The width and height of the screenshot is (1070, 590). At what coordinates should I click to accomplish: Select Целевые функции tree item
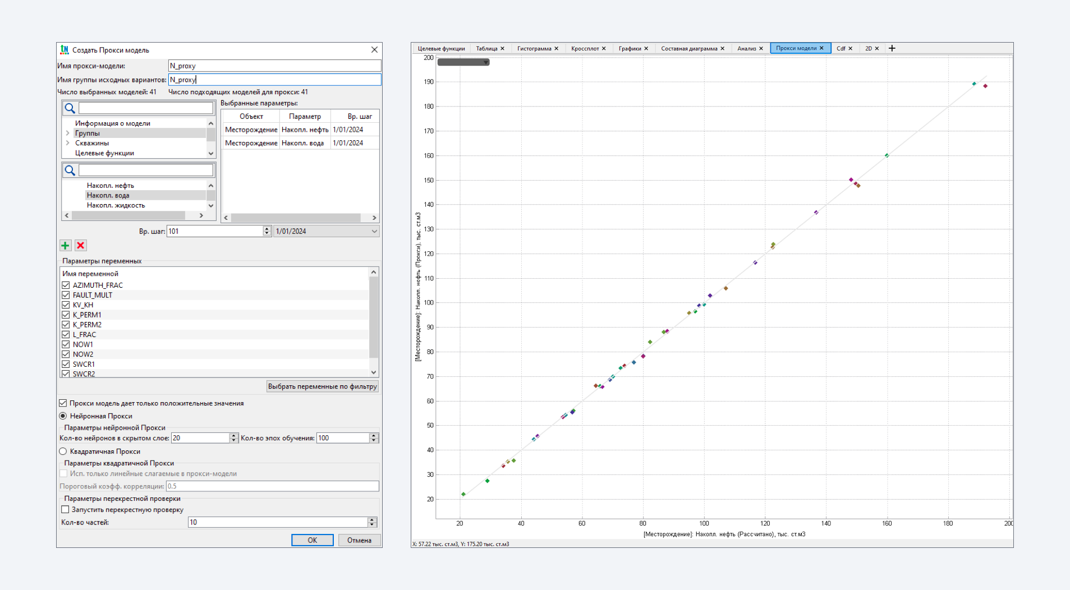coord(104,153)
